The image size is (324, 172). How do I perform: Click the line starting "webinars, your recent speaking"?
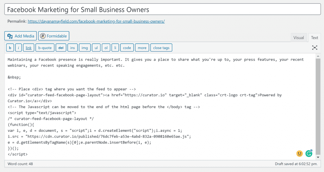[66, 65]
